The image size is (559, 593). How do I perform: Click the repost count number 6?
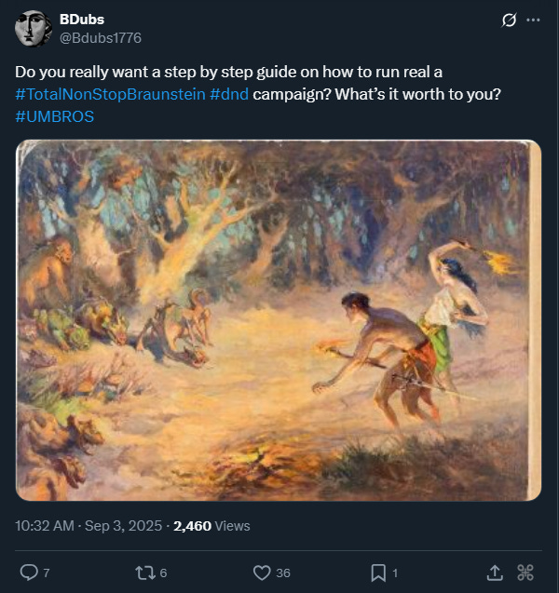[x=163, y=573]
